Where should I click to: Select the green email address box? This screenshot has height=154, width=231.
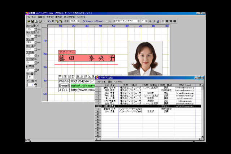tap(83, 85)
